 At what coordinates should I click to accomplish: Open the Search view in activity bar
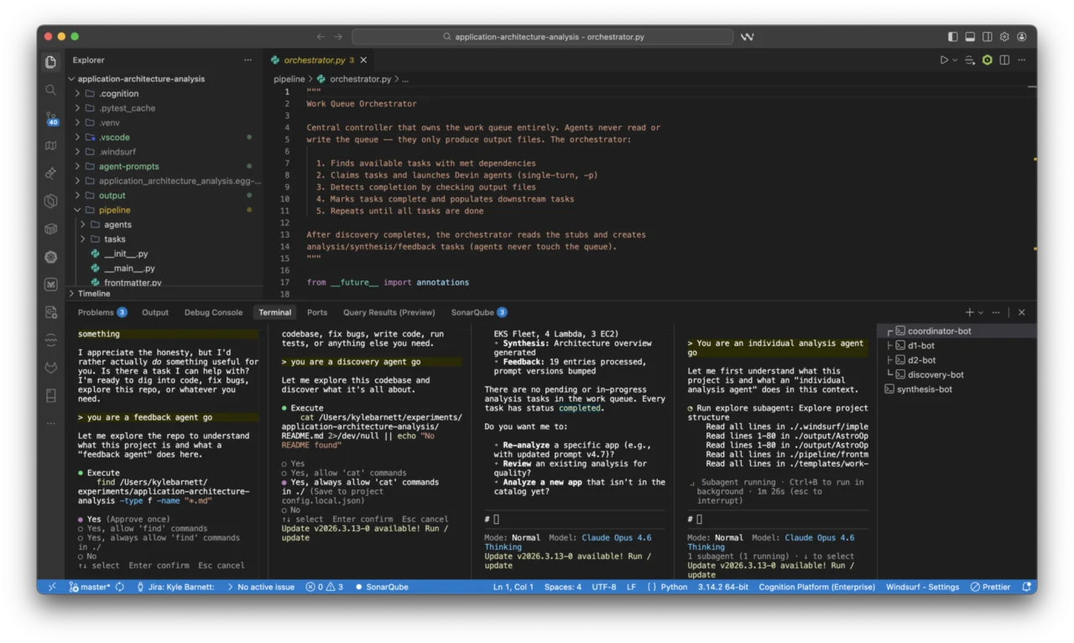[x=51, y=90]
